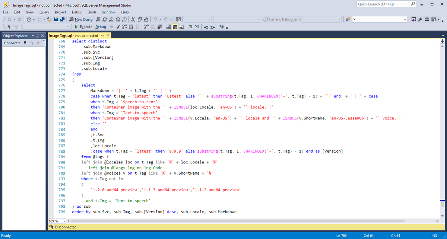Image resolution: width=447 pixels, height=239 pixels.
Task: Click the Toolbox icon
Action: [x=427, y=19]
